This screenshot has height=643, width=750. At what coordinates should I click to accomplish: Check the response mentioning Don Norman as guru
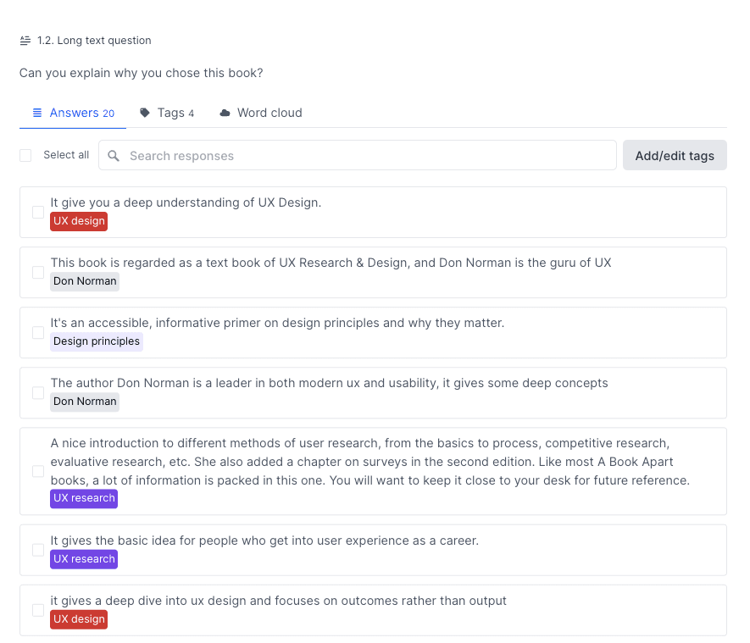click(37, 272)
